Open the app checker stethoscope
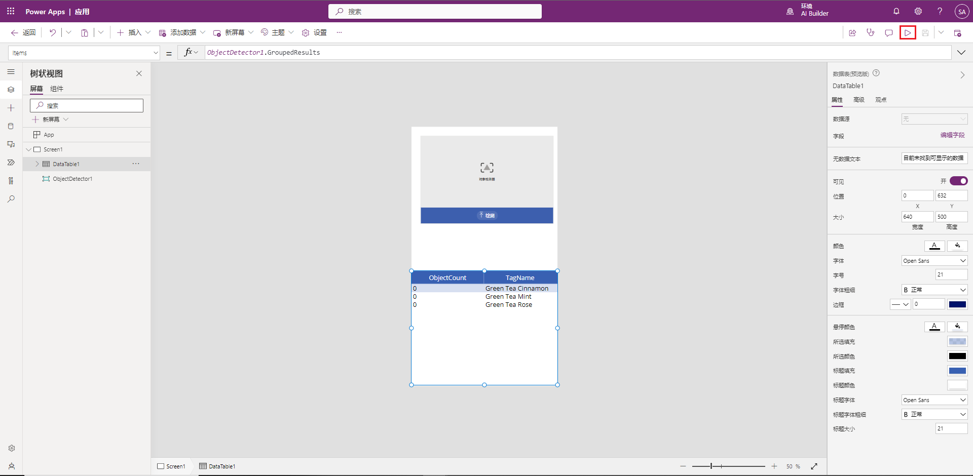This screenshot has height=476, width=973. click(871, 32)
